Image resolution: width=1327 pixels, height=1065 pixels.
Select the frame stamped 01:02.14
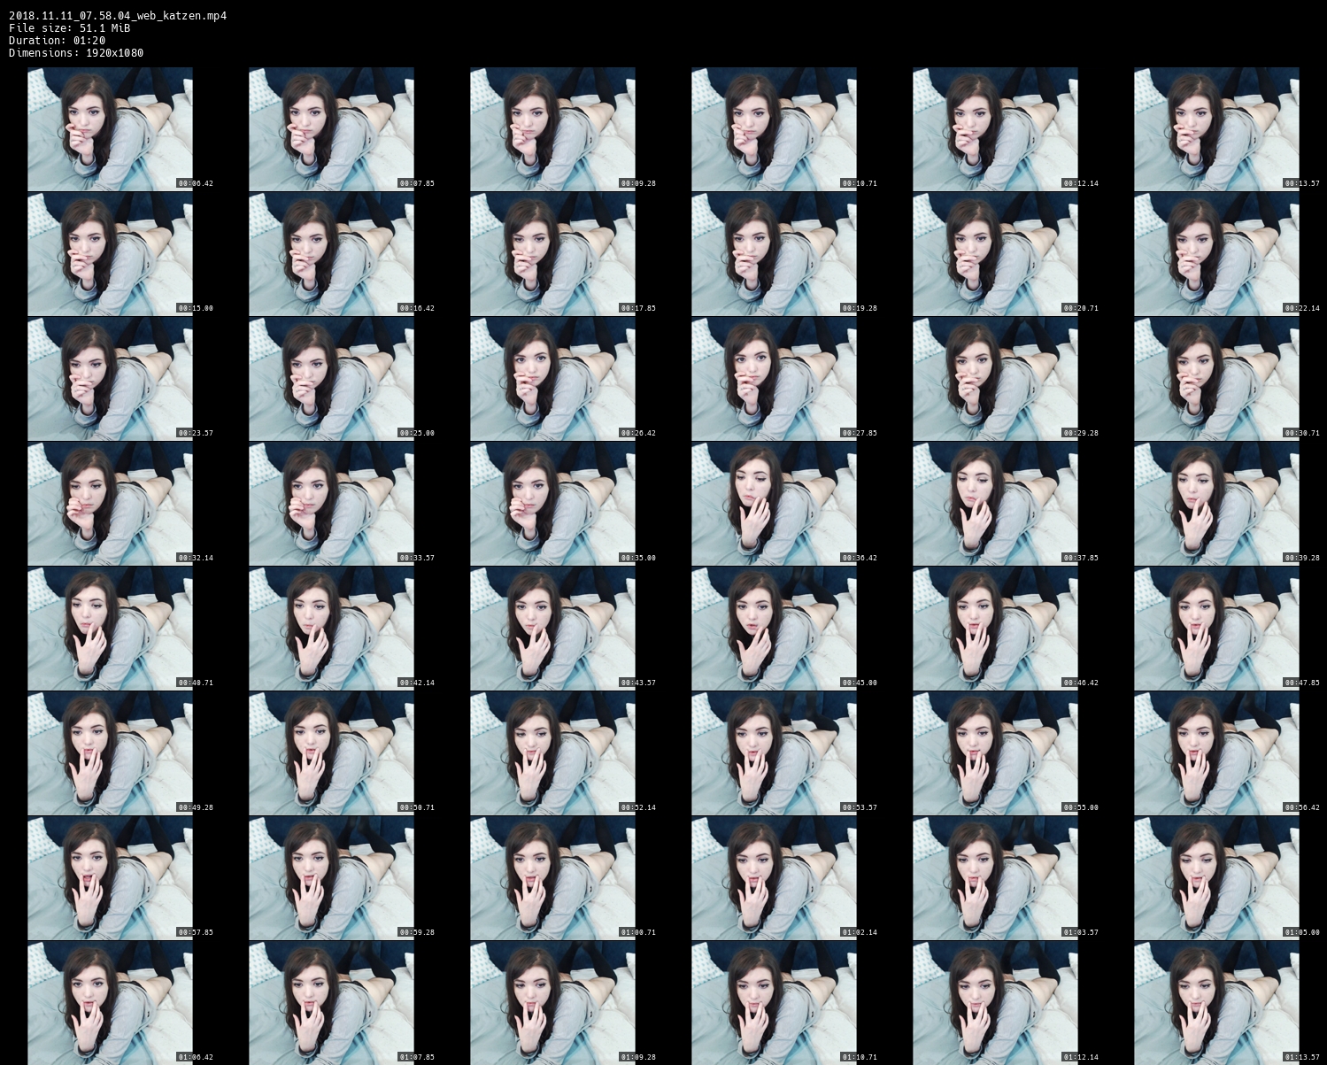[x=775, y=878]
